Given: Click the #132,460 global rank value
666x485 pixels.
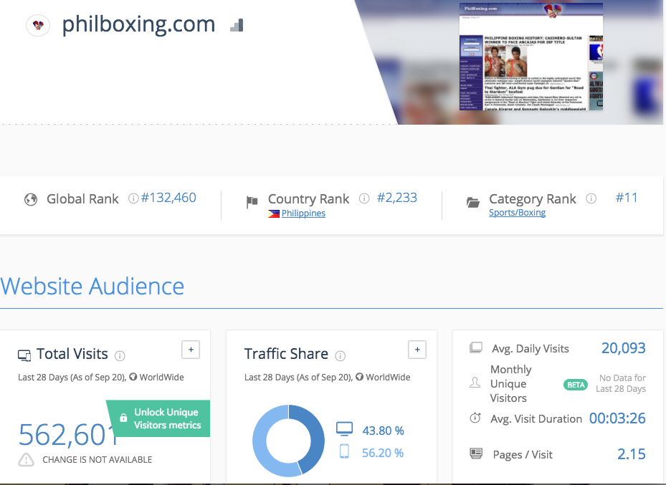Looking at the screenshot, I should (168, 198).
